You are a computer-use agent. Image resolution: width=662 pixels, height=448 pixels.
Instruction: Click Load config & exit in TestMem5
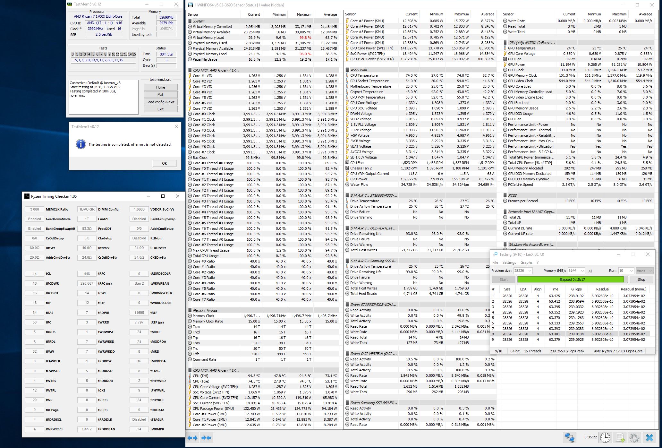[160, 102]
